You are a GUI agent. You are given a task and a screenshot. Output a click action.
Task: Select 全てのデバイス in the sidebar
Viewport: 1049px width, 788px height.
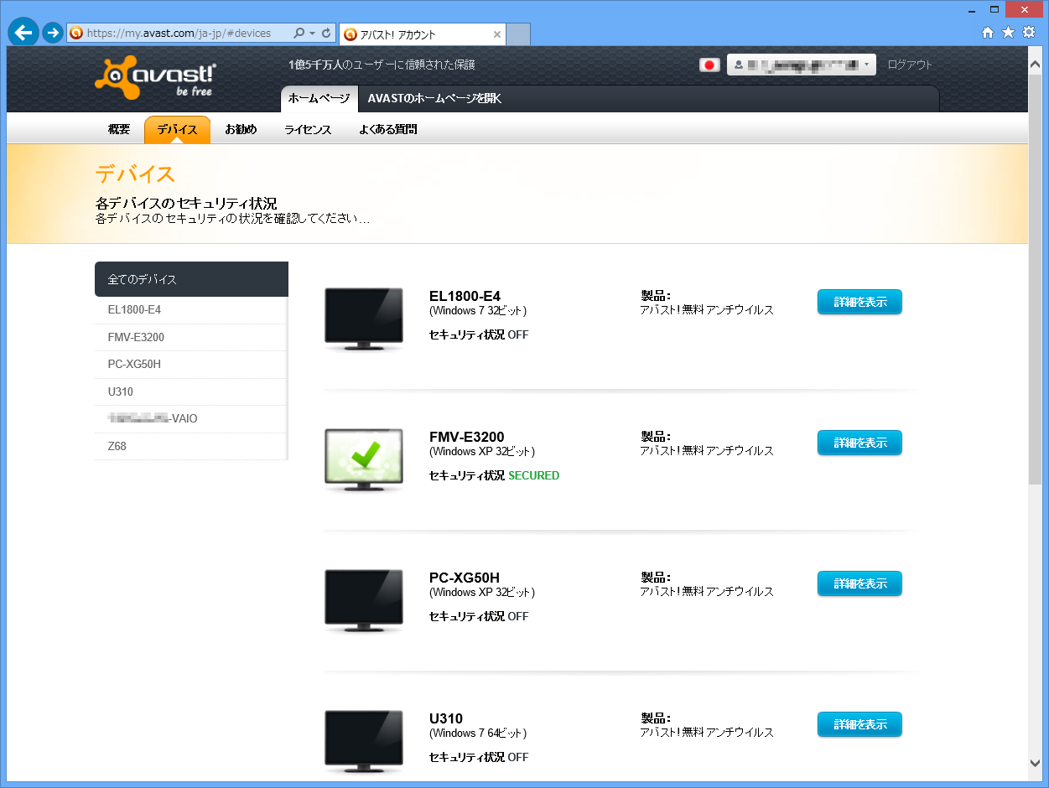click(191, 279)
